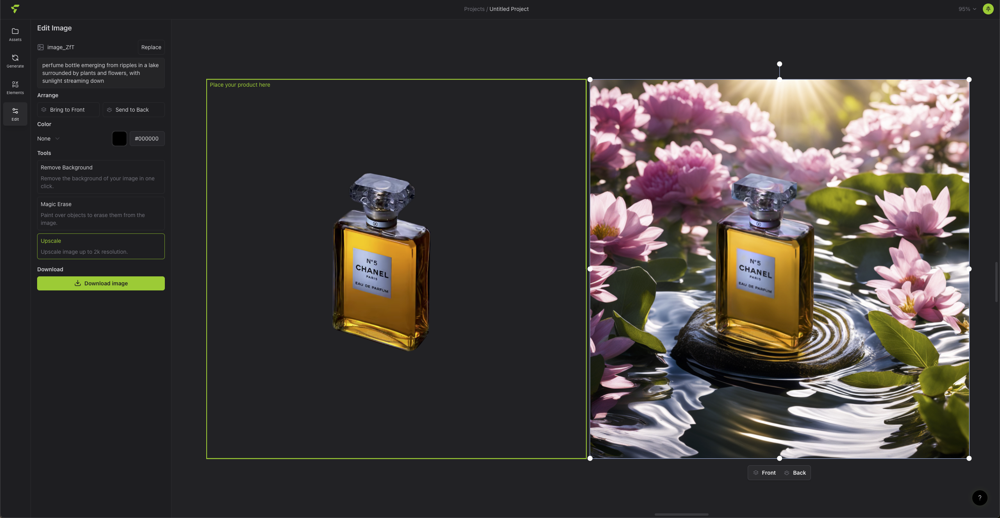Click the image_ZfT file name

click(61, 47)
